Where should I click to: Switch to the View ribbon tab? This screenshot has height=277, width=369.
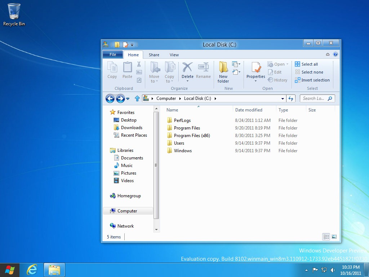174,55
